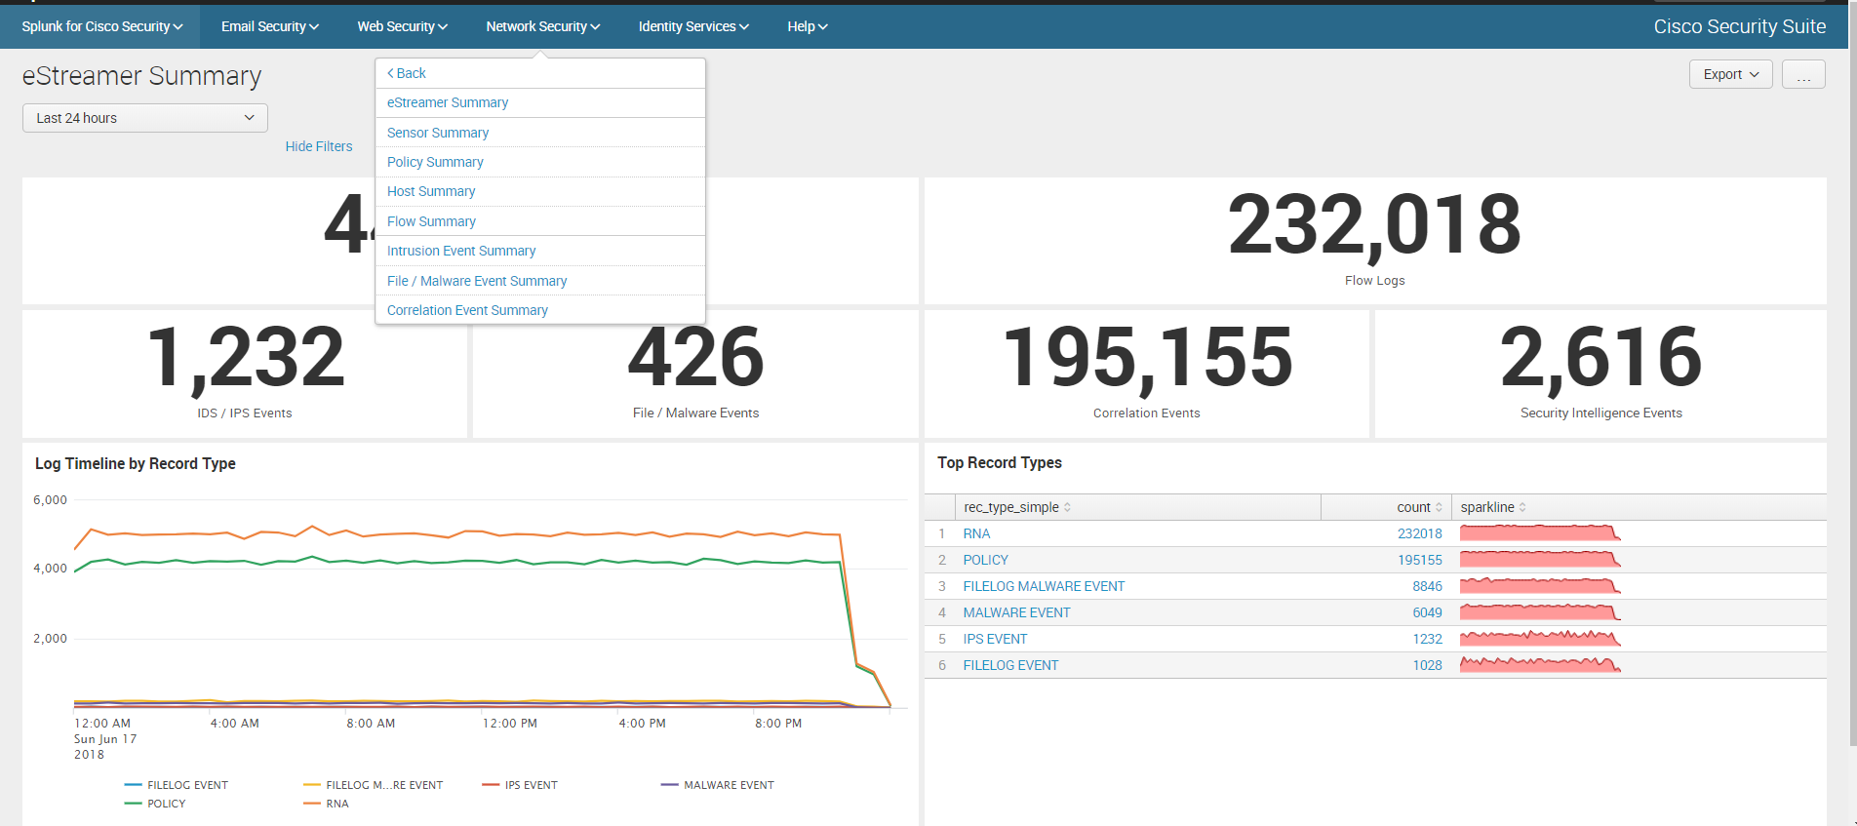Click the 1,232 IDS / IPS Events panel
The height and width of the screenshot is (826, 1857).
(245, 374)
